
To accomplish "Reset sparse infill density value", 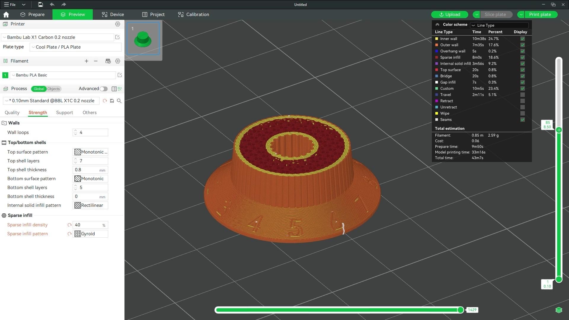I will [x=69, y=225].
